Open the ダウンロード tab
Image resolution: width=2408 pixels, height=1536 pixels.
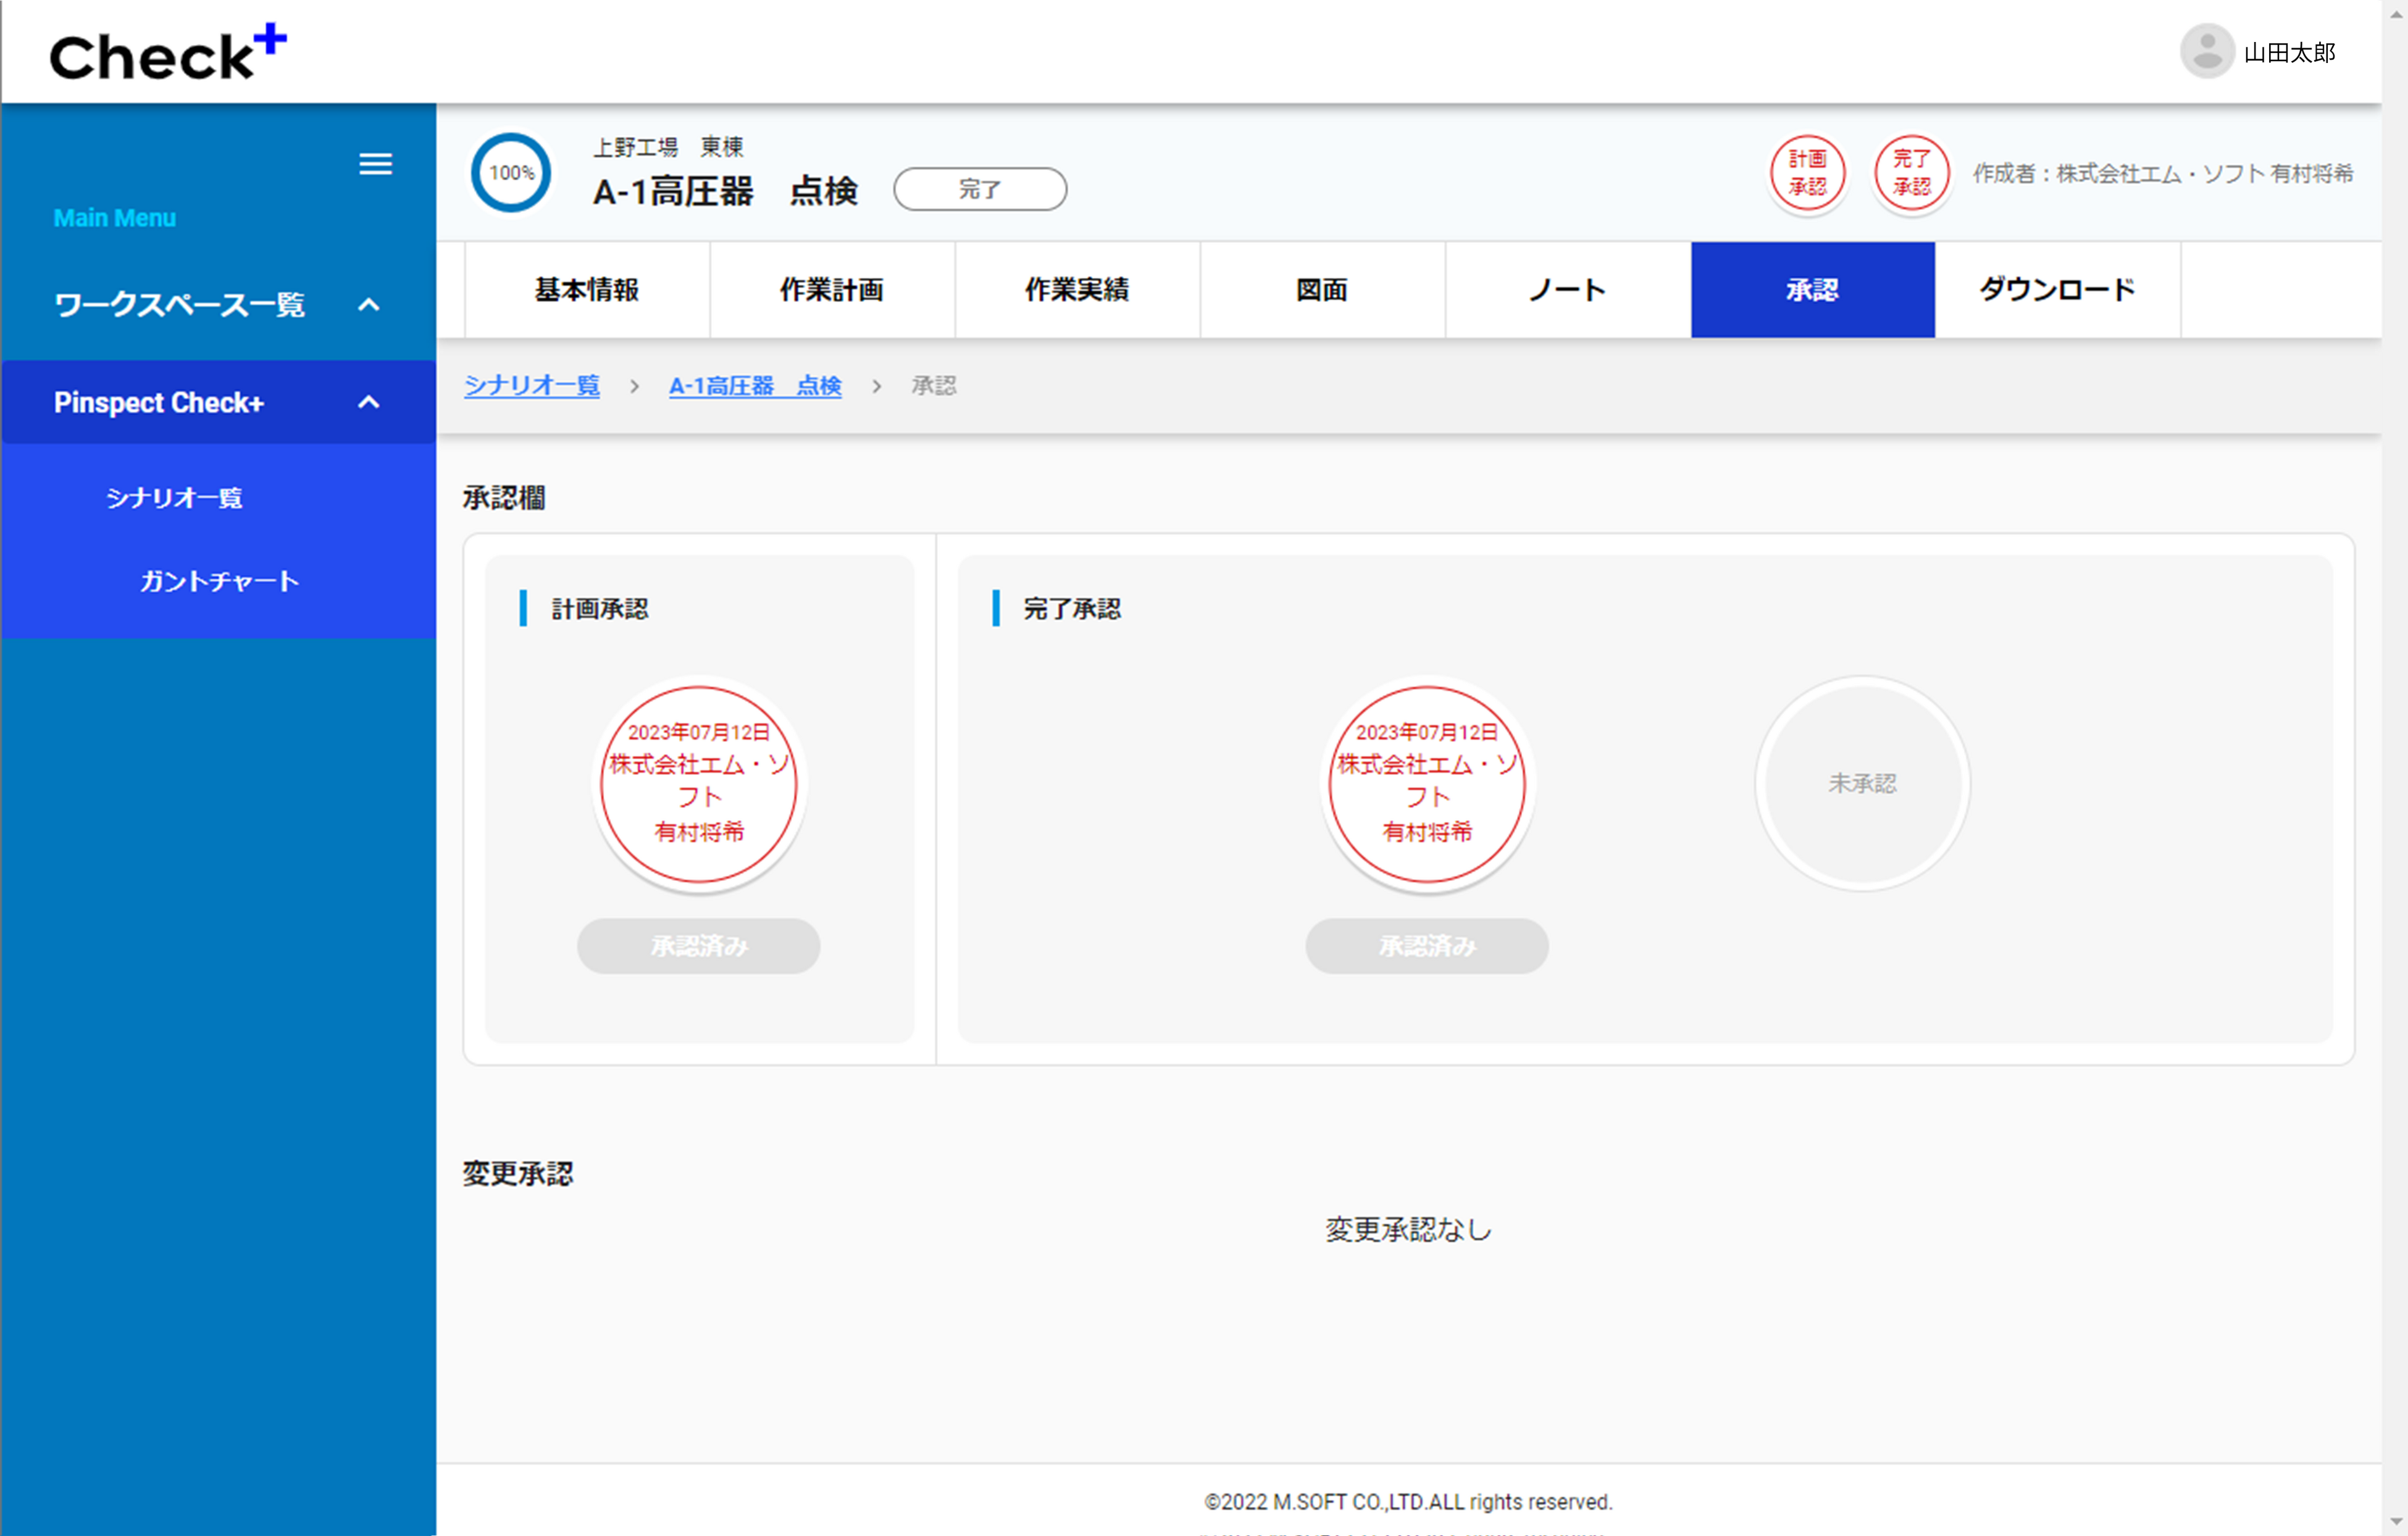point(2057,290)
